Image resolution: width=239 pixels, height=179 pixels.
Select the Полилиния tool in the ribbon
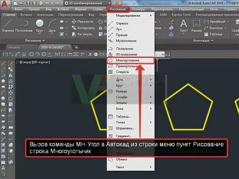[x=24, y=26]
